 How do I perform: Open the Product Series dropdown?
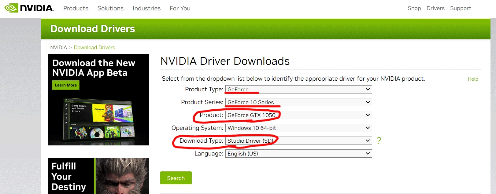point(298,102)
